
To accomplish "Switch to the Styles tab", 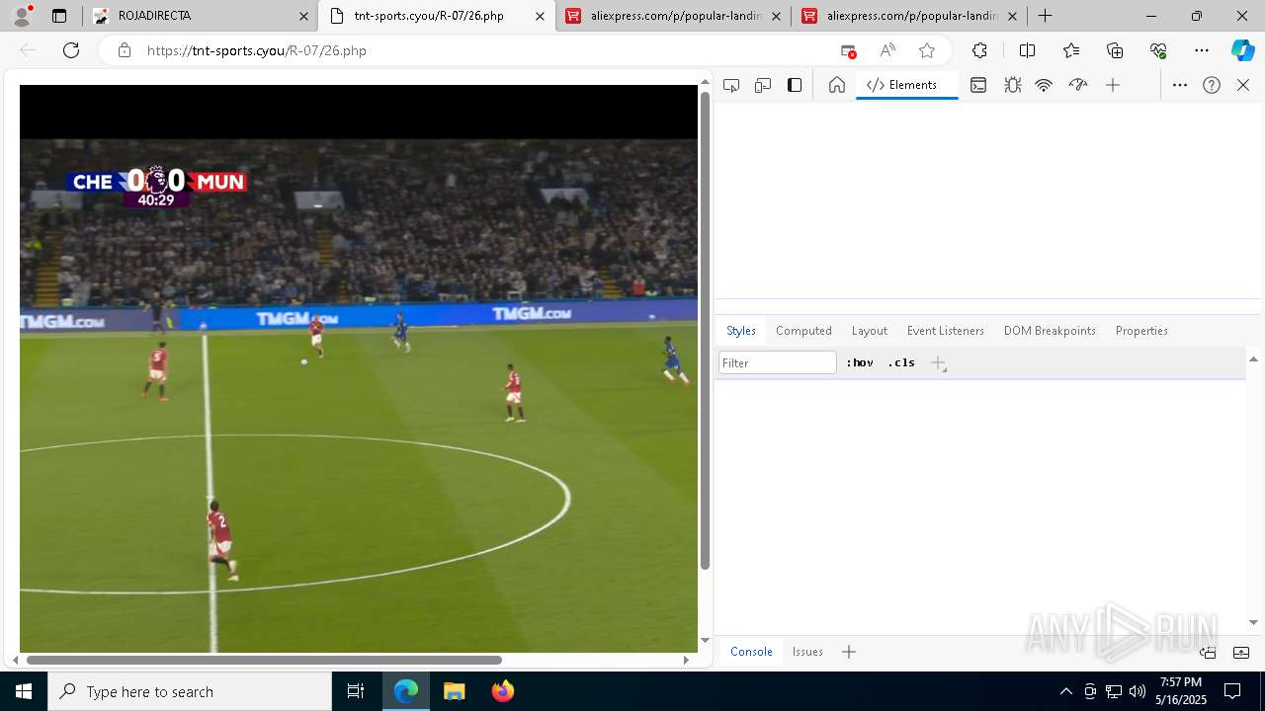I will click(741, 331).
